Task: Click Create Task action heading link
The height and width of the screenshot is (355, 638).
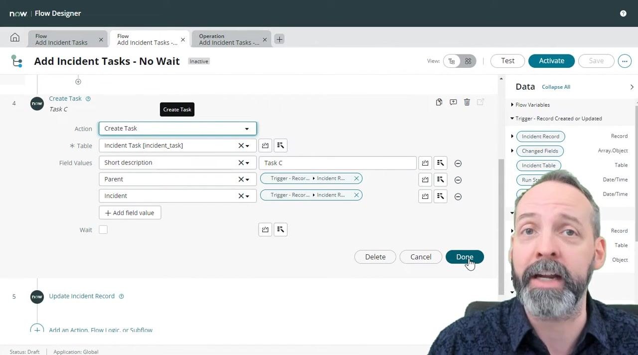Action: coord(65,99)
